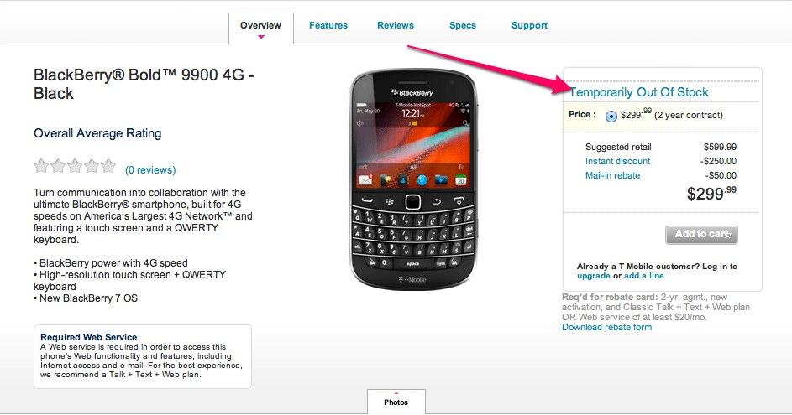The image size is (792, 415).
Task: Expand the Photos tab at bottom
Action: point(396,402)
